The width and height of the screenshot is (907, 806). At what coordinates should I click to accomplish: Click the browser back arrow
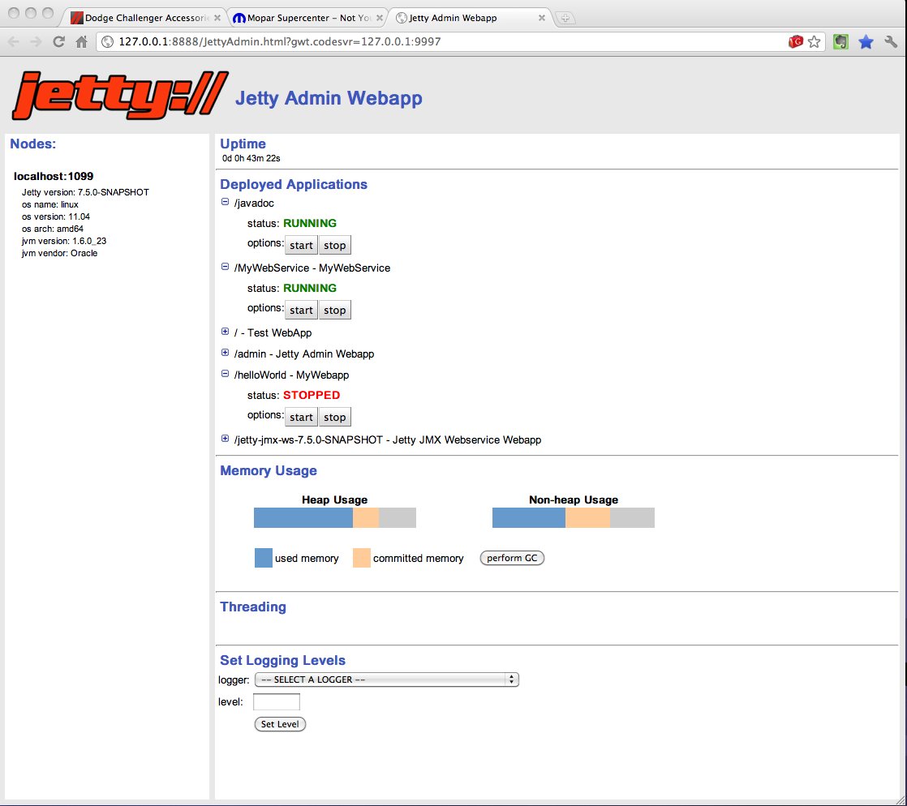pos(14,41)
